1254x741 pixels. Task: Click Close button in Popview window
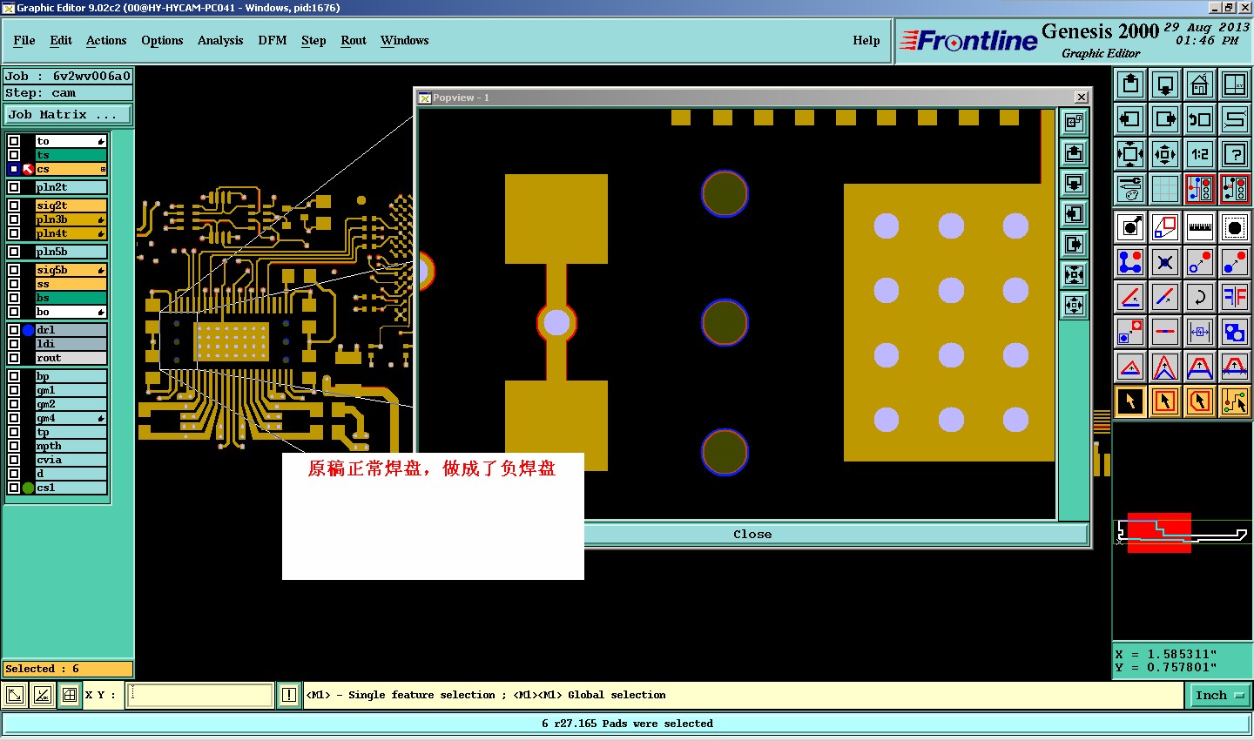(x=752, y=534)
